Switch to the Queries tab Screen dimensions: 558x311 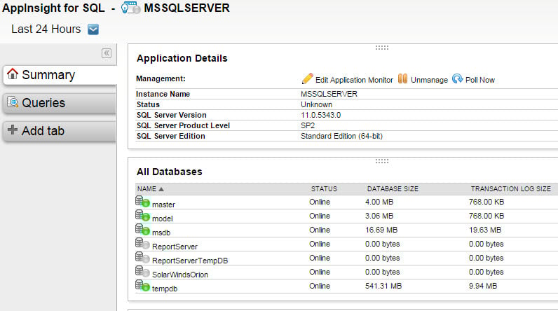tap(60, 103)
